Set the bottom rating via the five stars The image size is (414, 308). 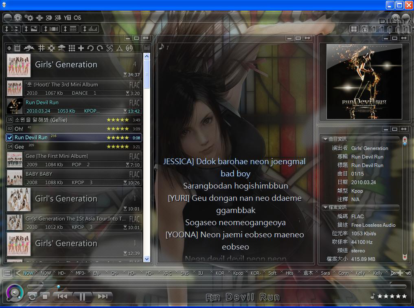point(392,296)
